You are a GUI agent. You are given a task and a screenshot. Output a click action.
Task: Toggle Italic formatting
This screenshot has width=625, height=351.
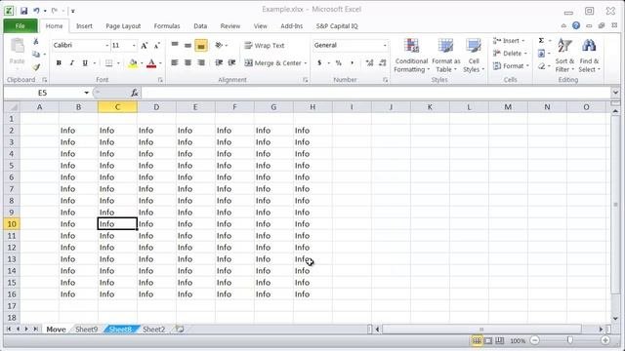(x=71, y=62)
